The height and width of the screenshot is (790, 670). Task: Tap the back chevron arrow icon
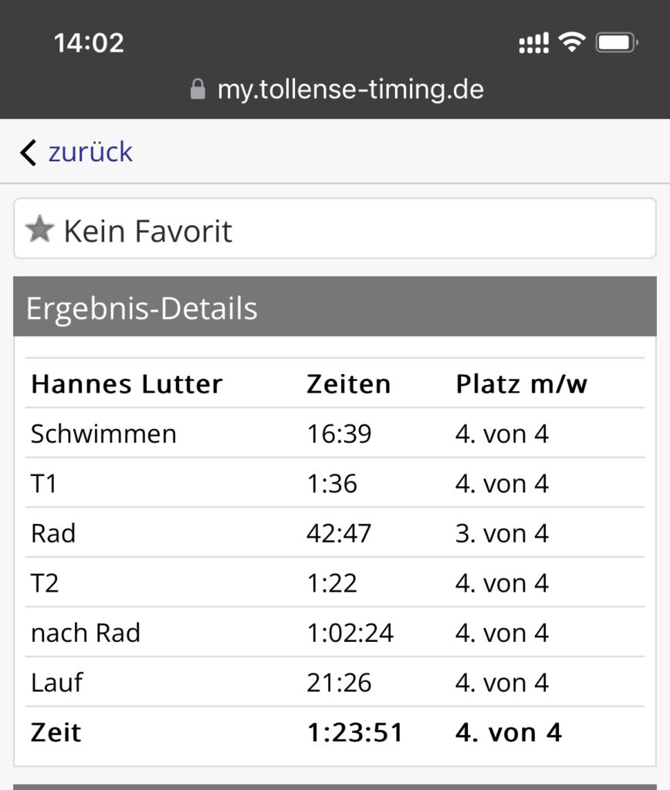pos(29,152)
